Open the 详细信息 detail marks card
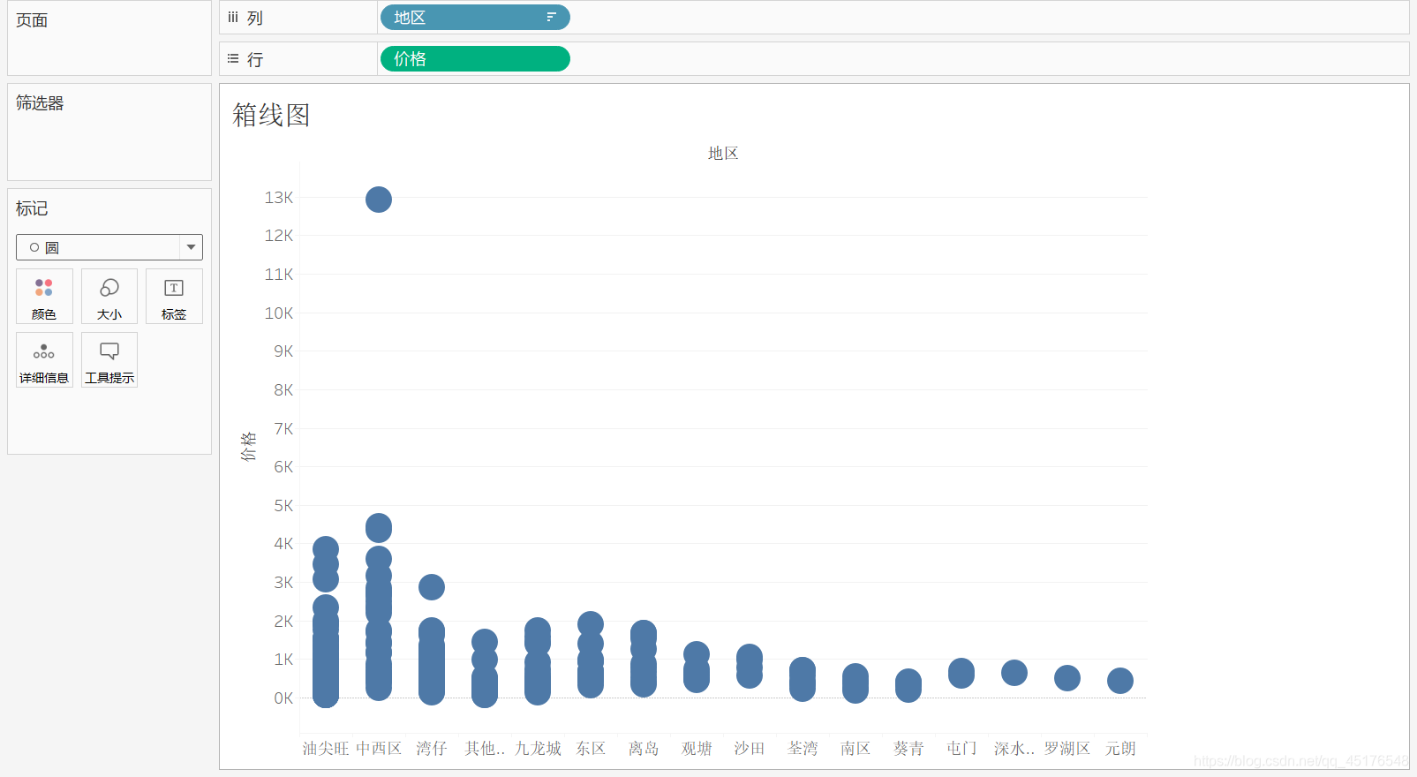1417x777 pixels. coord(44,360)
